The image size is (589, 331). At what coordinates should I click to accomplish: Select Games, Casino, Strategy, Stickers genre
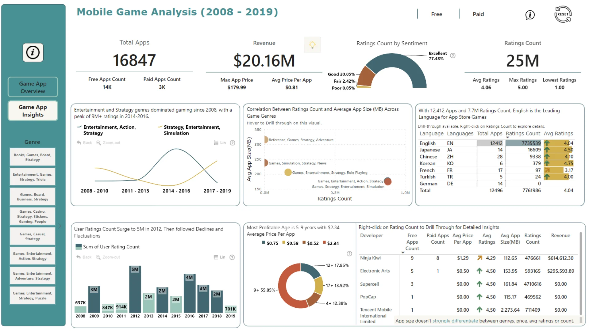point(33,216)
